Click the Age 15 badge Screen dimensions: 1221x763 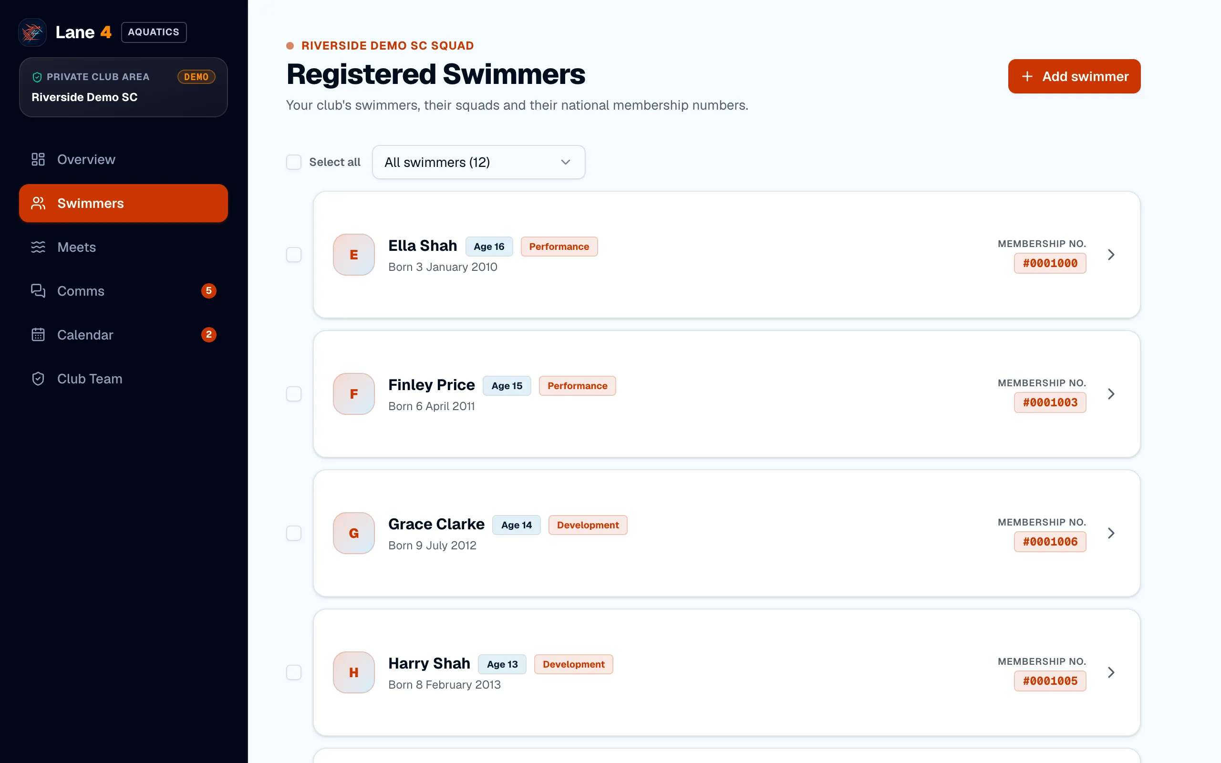pos(507,386)
